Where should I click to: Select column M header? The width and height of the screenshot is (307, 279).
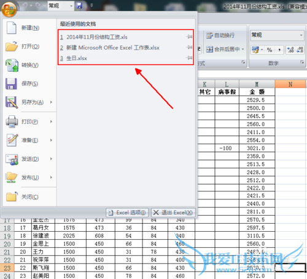click(257, 84)
